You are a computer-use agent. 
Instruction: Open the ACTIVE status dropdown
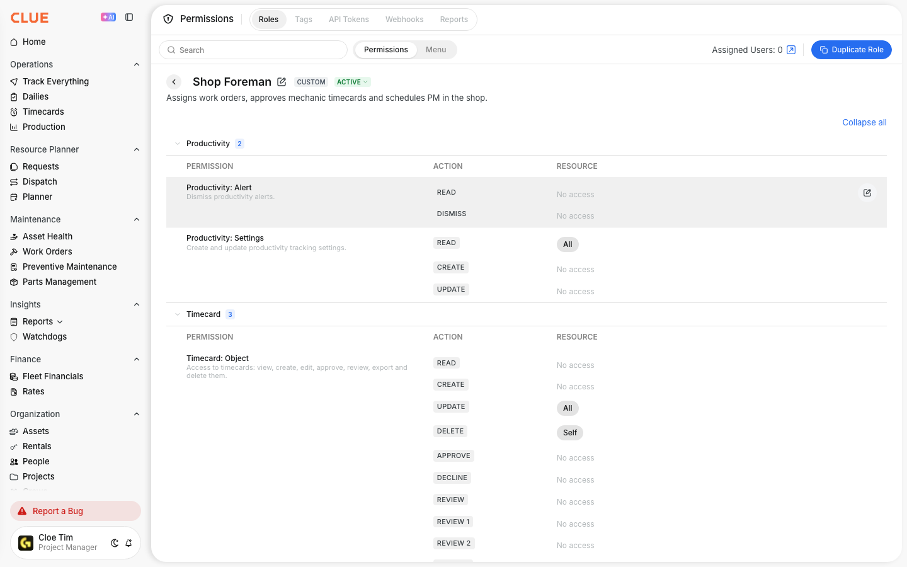[352, 82]
